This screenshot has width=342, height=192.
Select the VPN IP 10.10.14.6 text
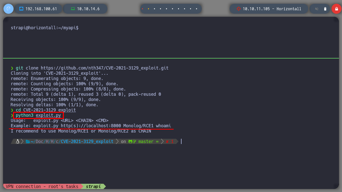click(88, 9)
